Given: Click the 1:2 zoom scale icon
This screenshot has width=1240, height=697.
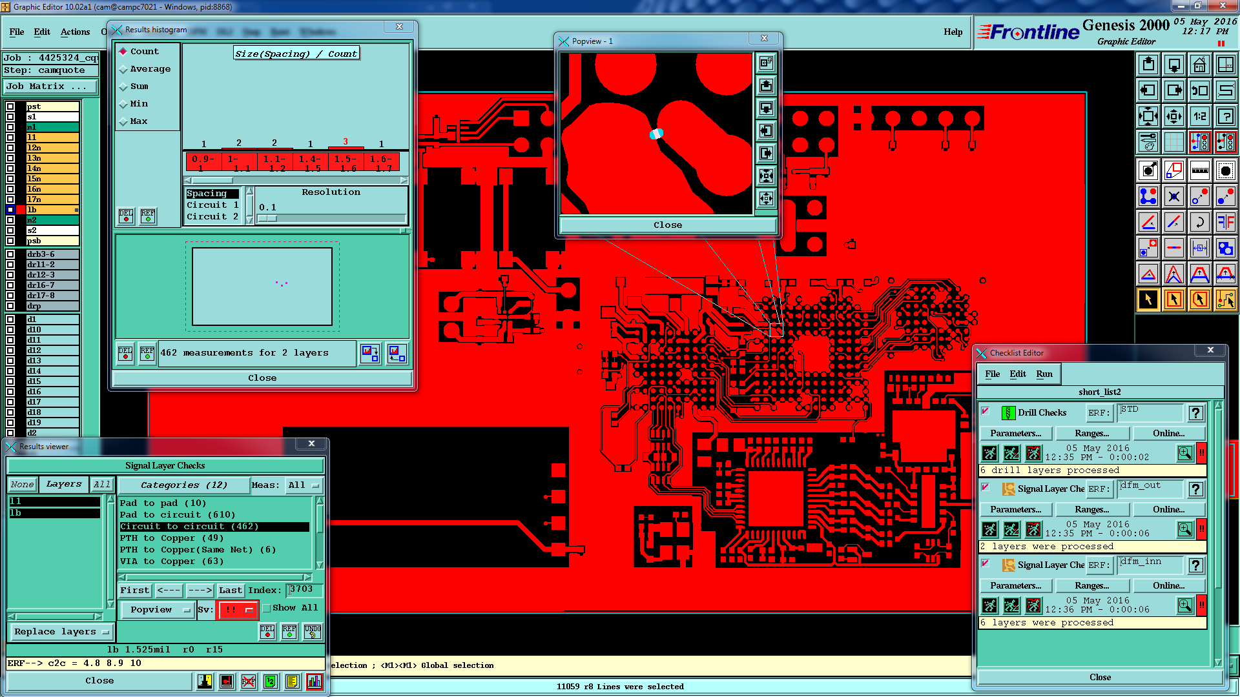Looking at the screenshot, I should coord(1199,117).
